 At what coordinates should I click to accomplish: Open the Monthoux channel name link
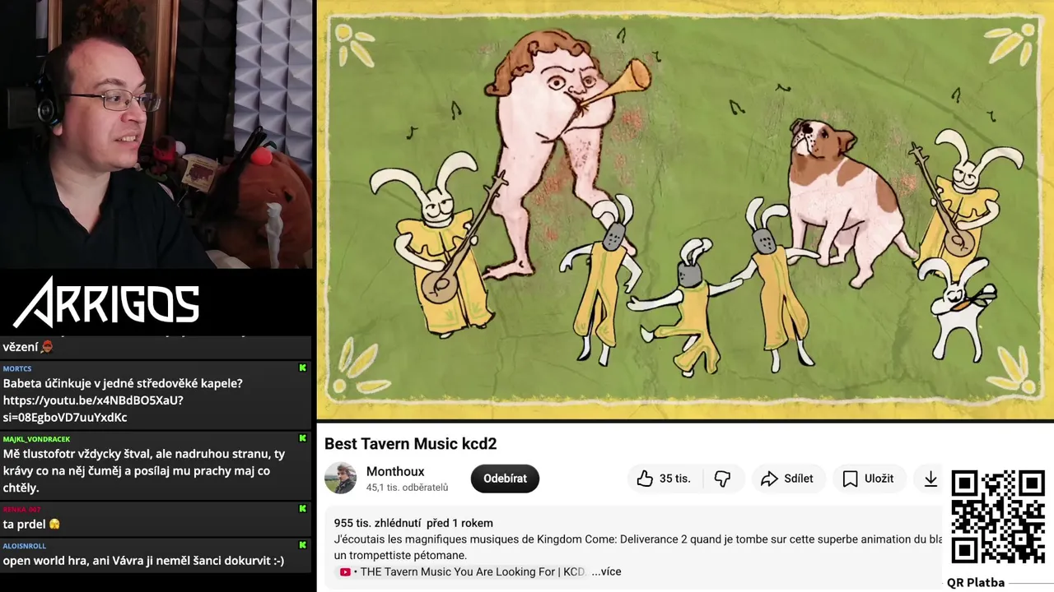(x=395, y=471)
